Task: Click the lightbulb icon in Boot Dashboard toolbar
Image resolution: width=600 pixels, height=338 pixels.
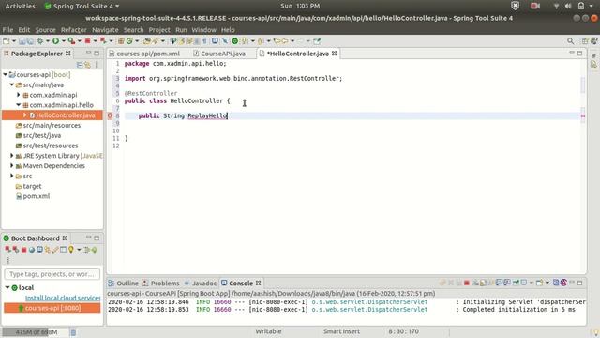Action: click(71, 250)
